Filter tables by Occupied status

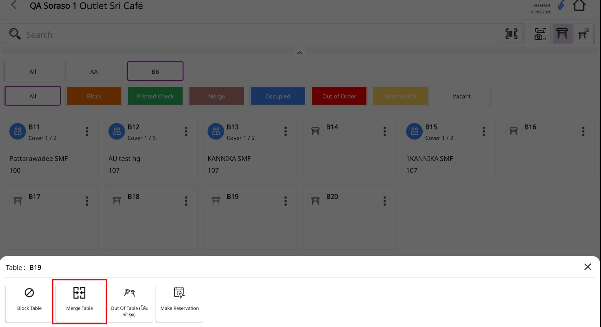coord(278,96)
